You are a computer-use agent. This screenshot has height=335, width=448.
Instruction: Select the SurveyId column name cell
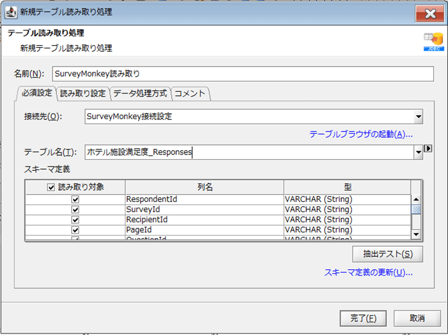(x=205, y=210)
